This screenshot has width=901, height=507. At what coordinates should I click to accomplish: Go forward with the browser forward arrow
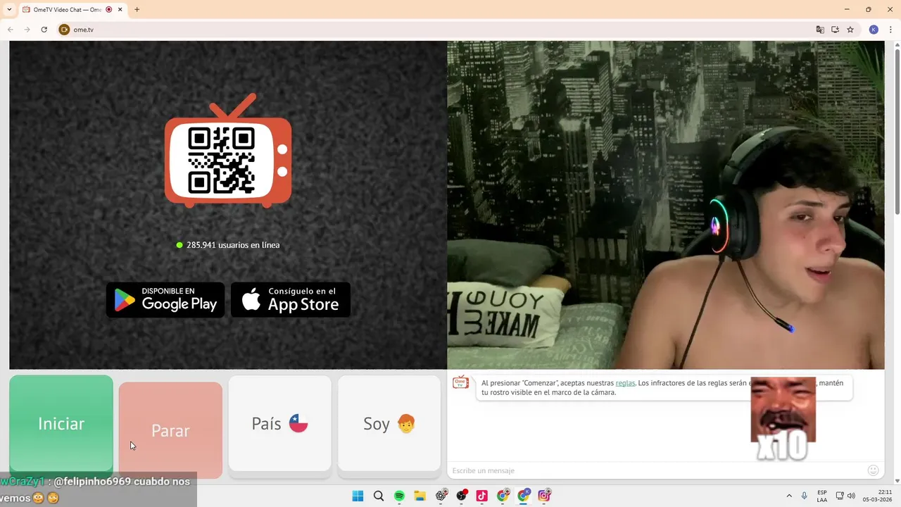[x=27, y=30]
